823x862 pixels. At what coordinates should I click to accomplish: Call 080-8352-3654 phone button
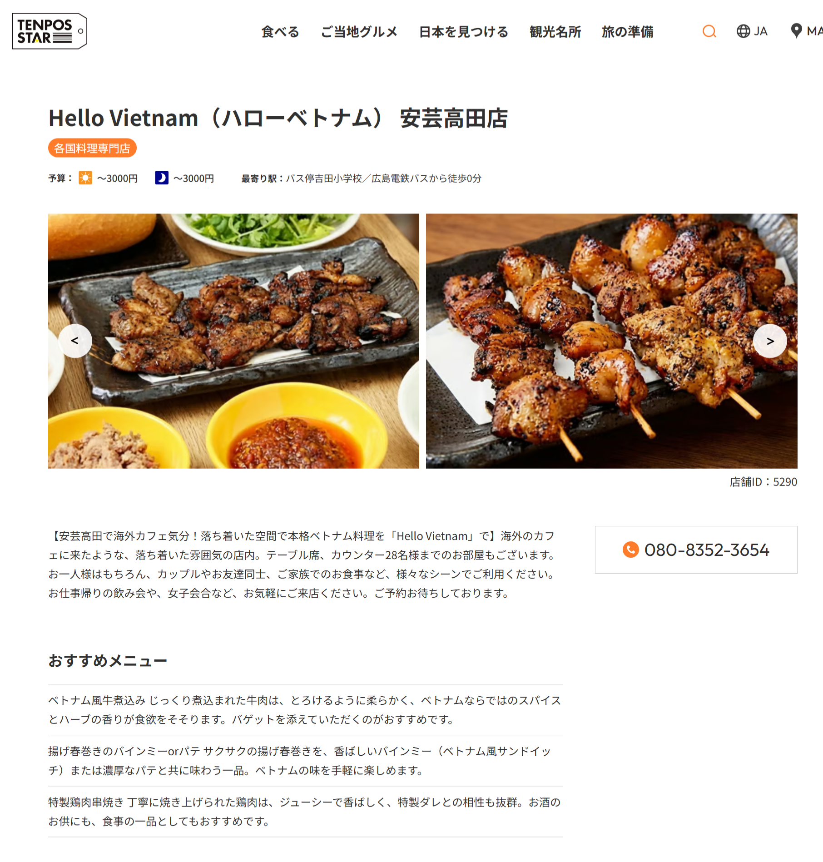click(x=696, y=550)
